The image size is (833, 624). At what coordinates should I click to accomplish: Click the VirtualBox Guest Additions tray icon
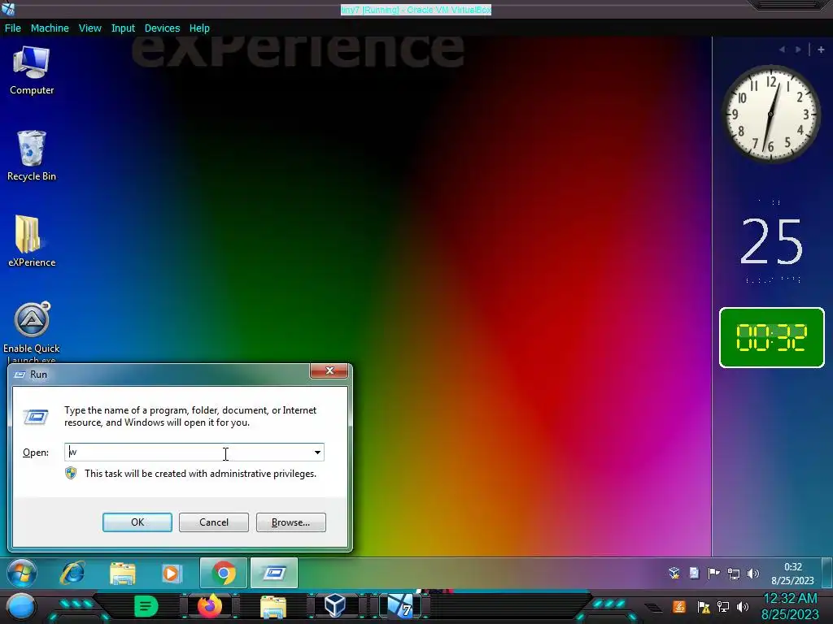click(x=674, y=573)
